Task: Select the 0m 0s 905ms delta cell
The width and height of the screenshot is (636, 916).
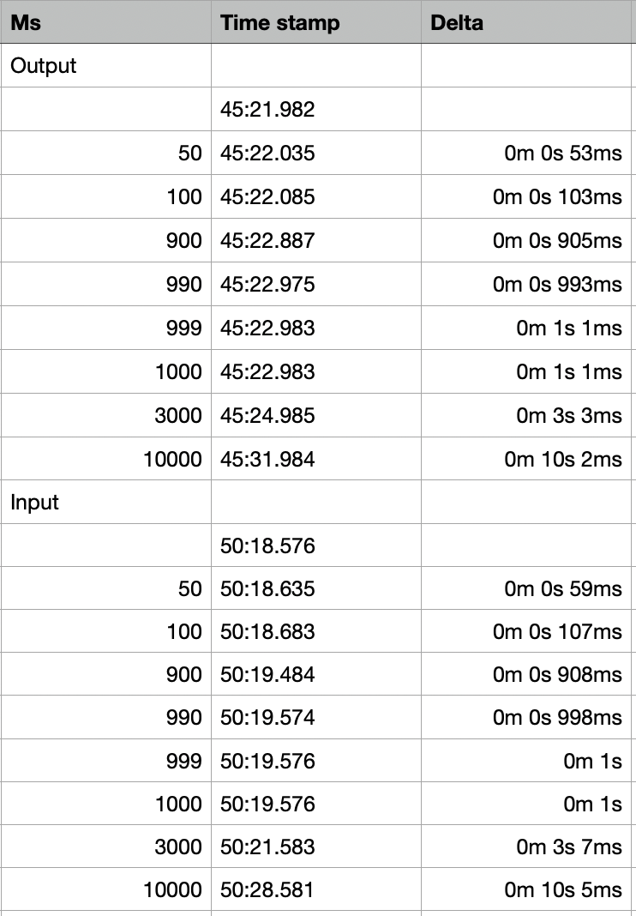Action: click(526, 240)
